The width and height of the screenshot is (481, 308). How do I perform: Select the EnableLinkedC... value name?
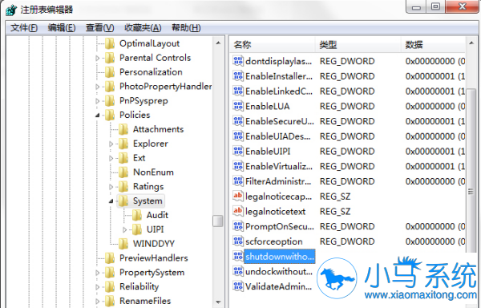279,91
